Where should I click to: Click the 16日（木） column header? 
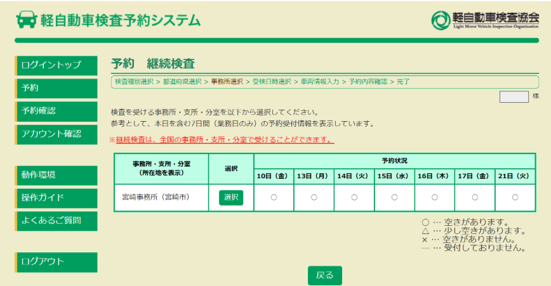tap(435, 176)
